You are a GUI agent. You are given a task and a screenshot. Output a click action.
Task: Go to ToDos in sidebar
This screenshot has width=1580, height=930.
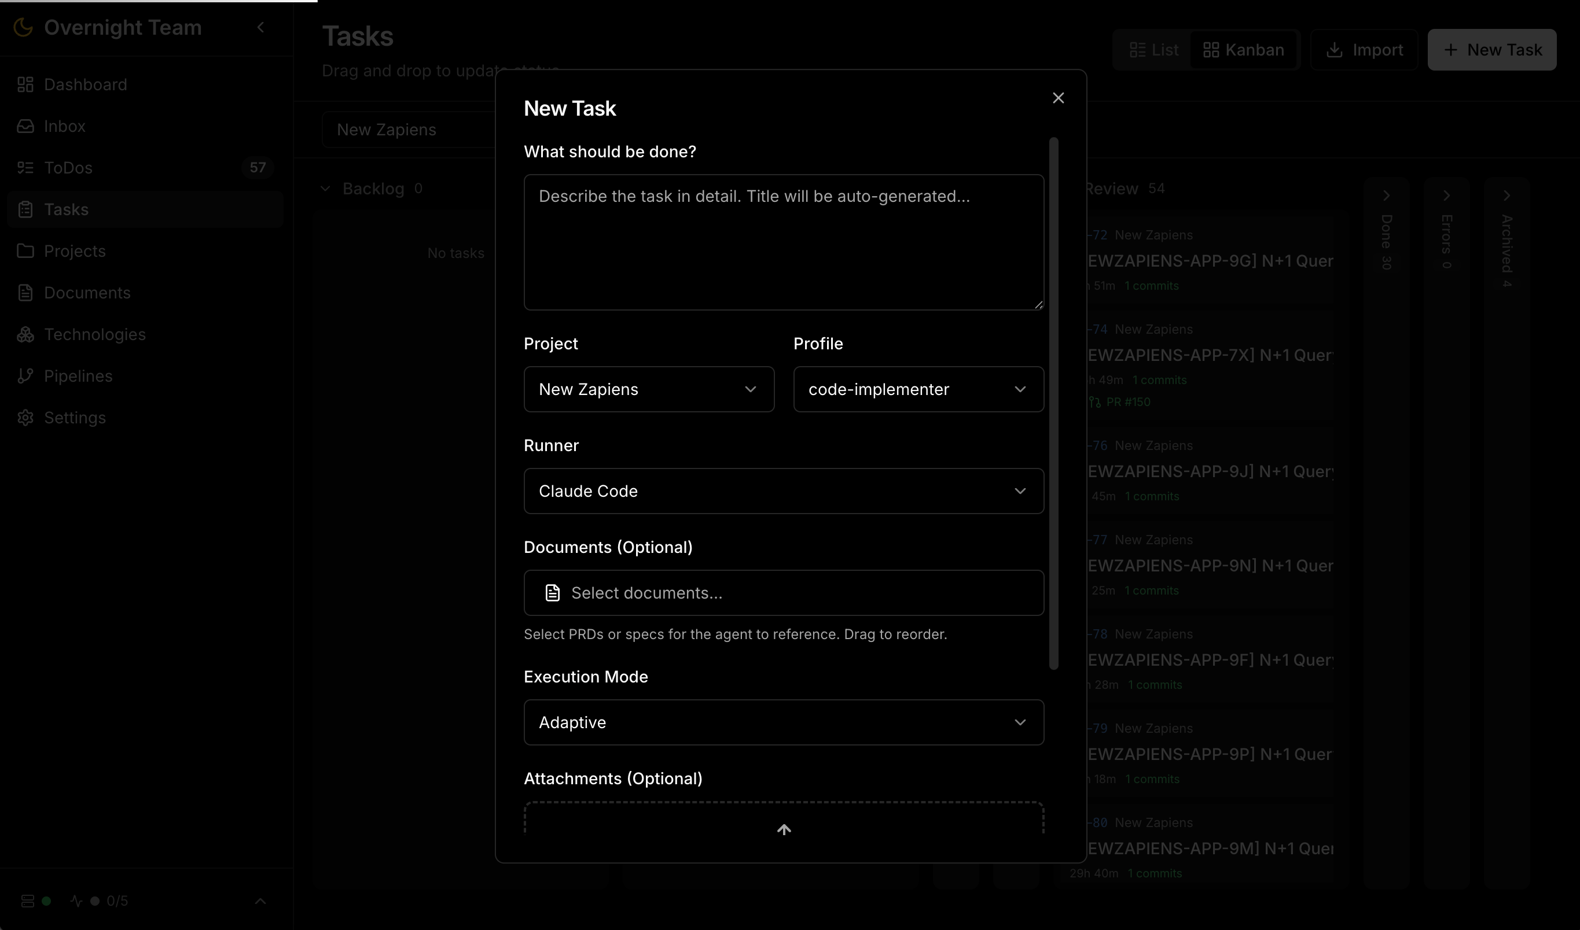coord(68,168)
